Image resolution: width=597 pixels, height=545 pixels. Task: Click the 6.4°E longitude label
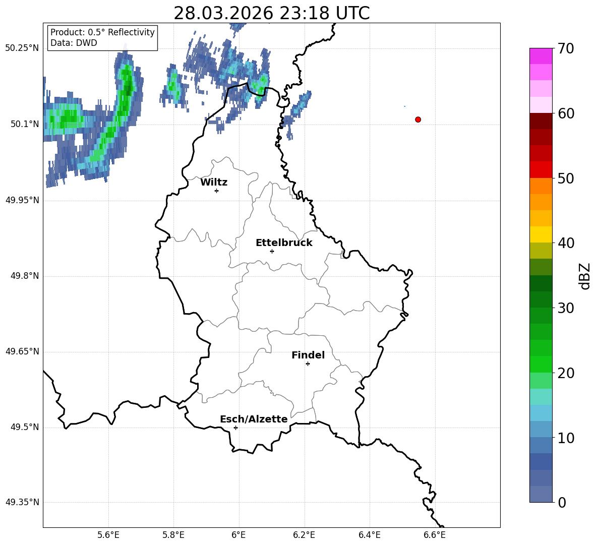369,535
